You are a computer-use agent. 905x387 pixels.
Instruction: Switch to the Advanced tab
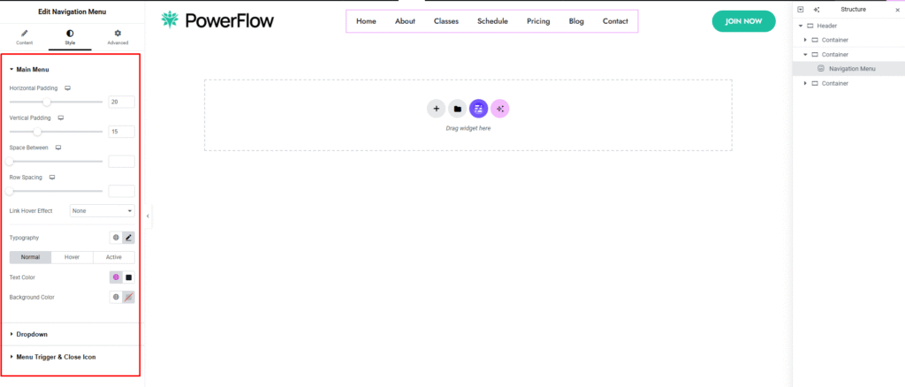118,36
